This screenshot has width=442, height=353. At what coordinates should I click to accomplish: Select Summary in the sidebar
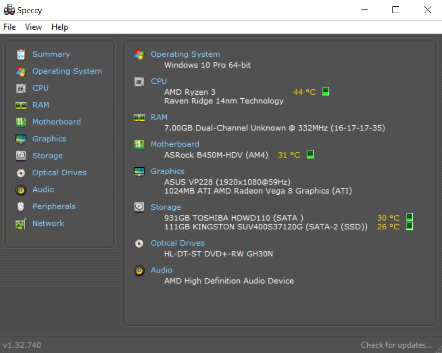pos(51,54)
